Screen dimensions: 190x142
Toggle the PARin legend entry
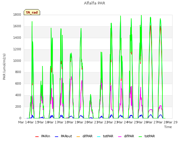[x=43, y=136]
